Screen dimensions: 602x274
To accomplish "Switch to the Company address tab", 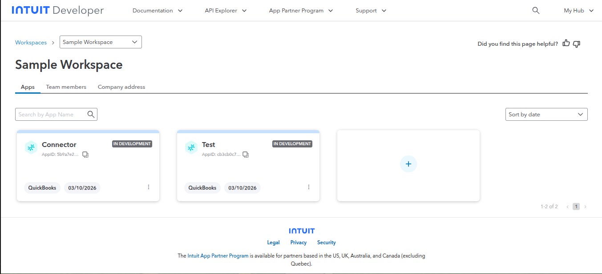I will tap(121, 87).
